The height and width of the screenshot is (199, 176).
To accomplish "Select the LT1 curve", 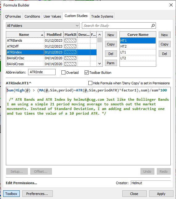I will [138, 52].
